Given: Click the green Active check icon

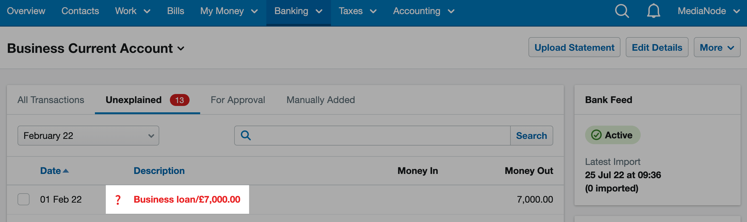Looking at the screenshot, I should click(x=596, y=135).
